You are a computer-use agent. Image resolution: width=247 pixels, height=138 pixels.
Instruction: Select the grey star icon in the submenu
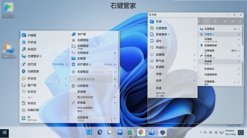(x=73, y=40)
